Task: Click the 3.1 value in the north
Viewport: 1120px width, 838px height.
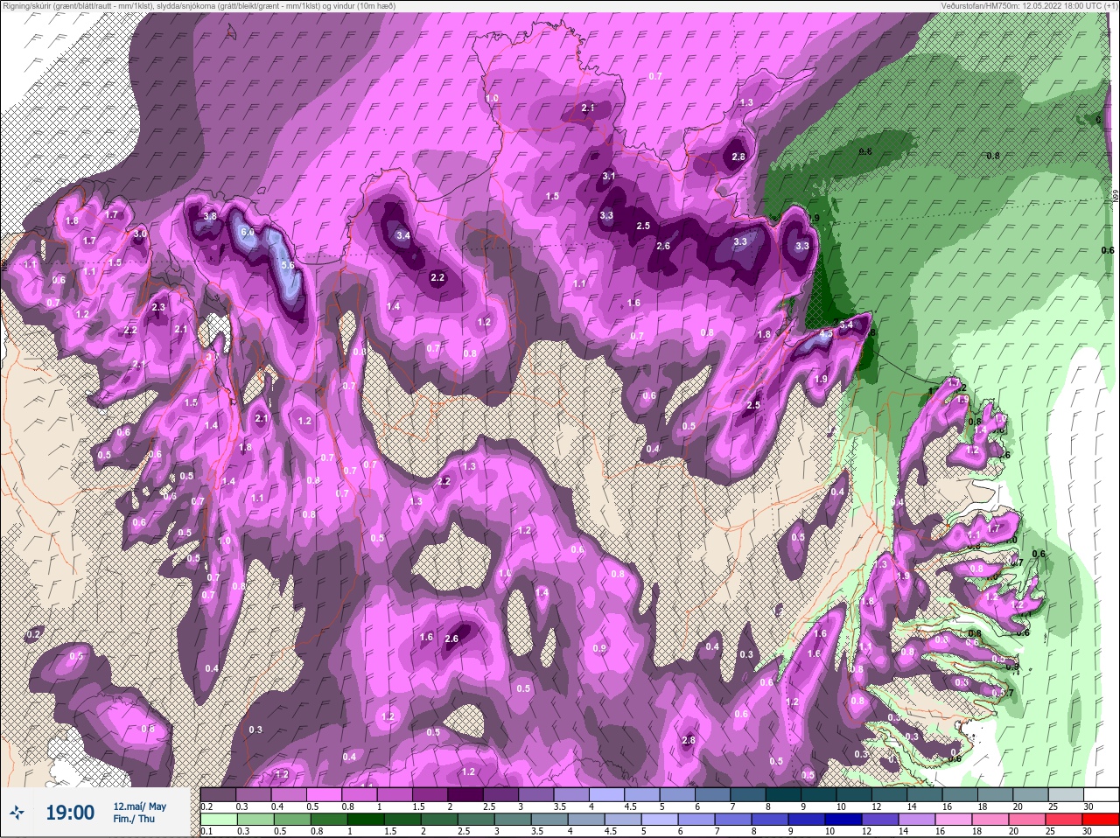Action: click(610, 176)
